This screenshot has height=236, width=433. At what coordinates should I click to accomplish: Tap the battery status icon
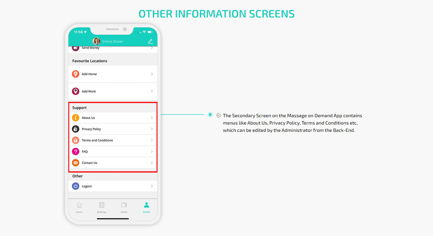click(150, 32)
